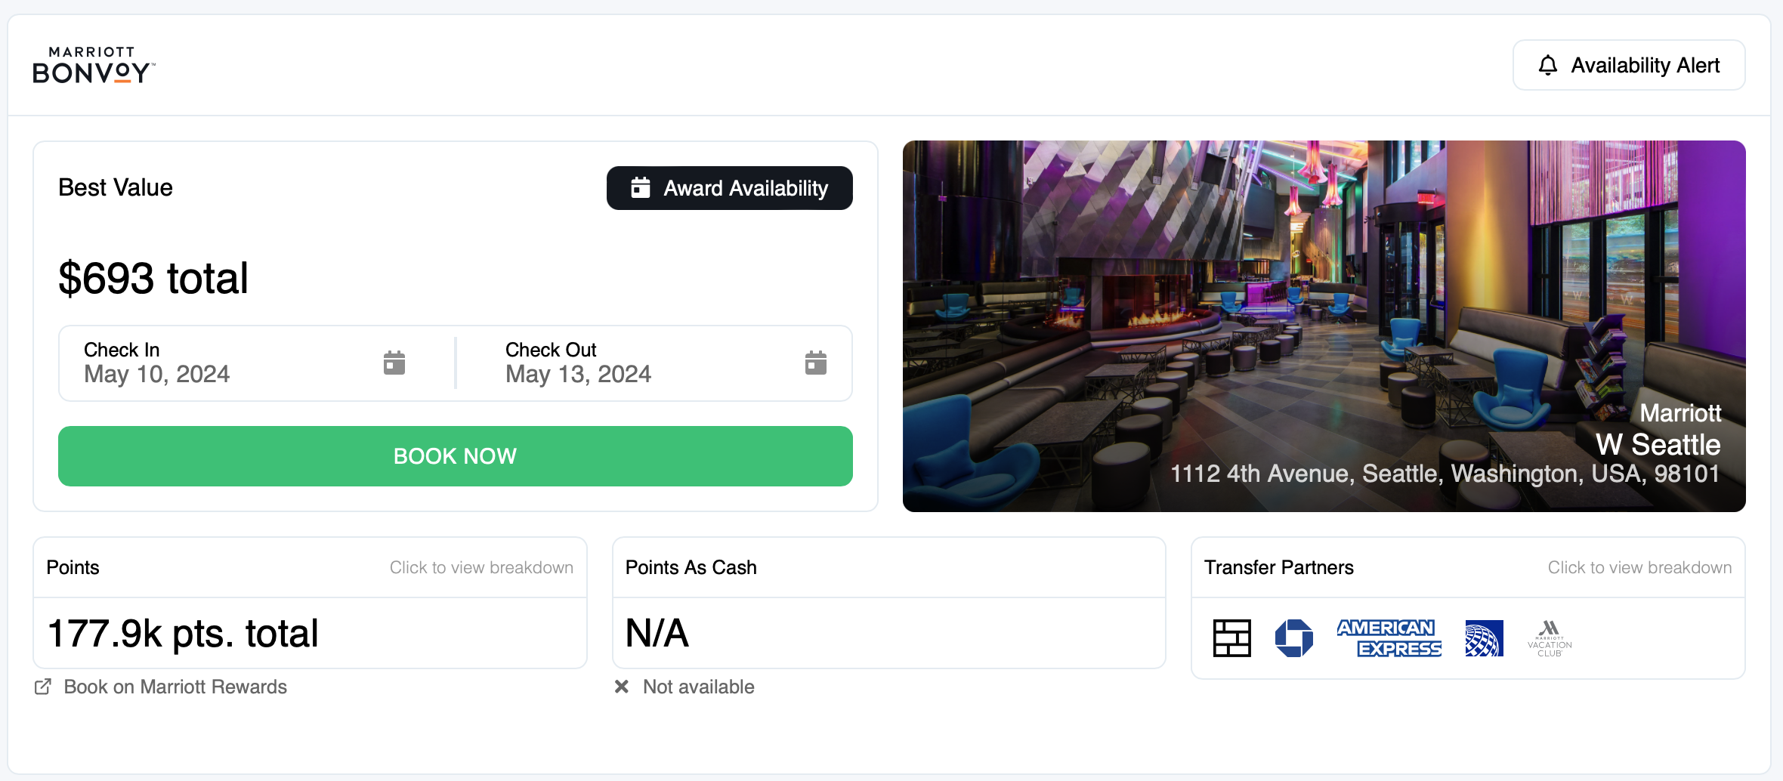Expand Transfer Partners breakdown

coord(1639,567)
